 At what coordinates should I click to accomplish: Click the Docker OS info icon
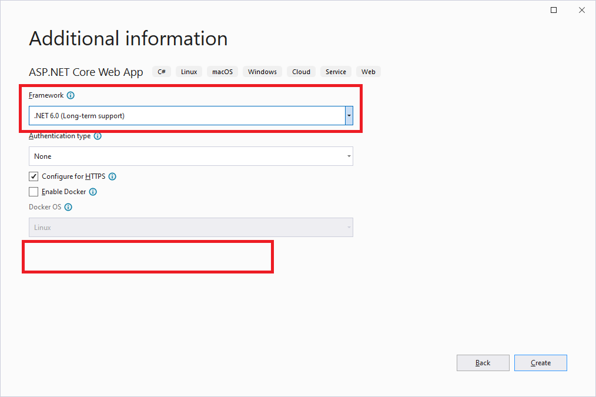coord(68,206)
